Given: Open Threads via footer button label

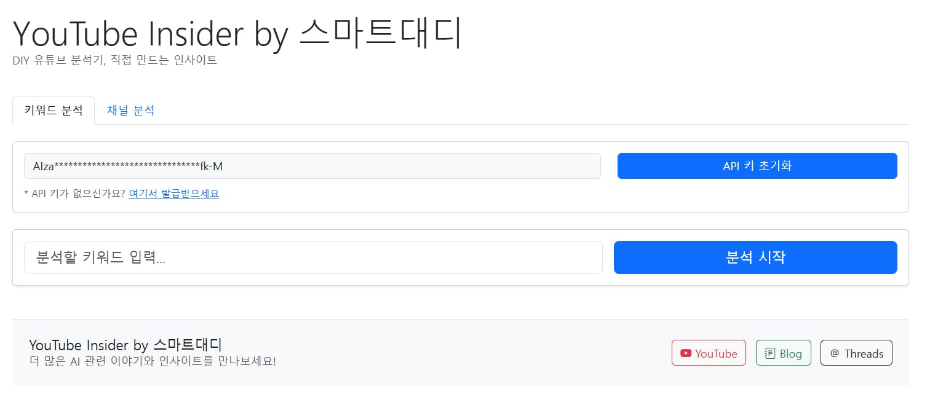Looking at the screenshot, I should pos(864,353).
